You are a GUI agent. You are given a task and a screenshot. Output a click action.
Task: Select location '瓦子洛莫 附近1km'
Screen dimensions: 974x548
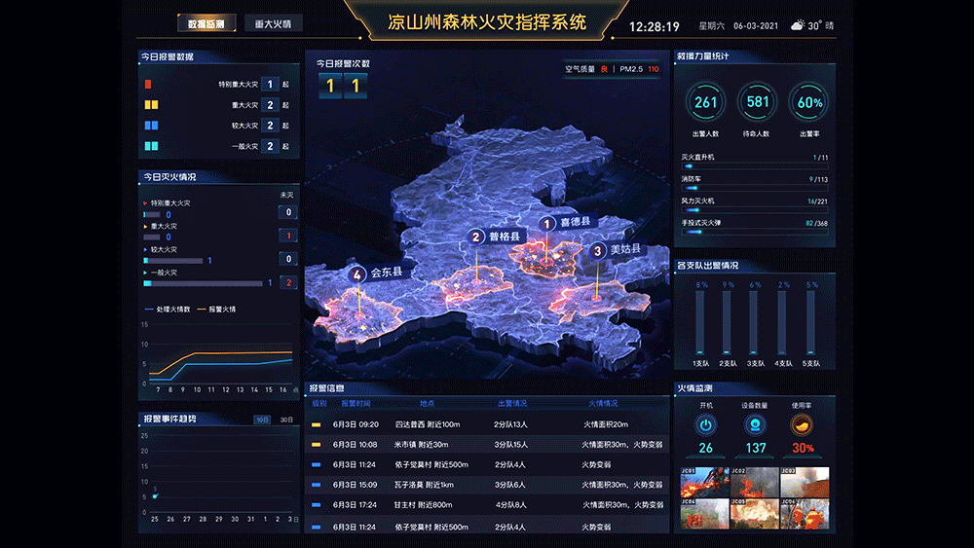[425, 485]
